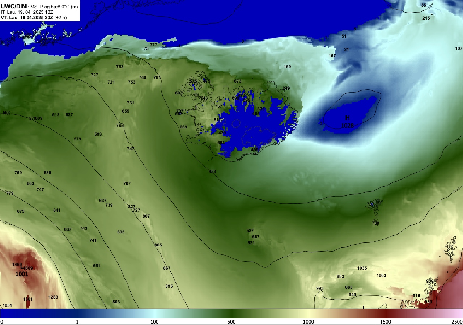
Task: Click the height value 377
Action: [x=153, y=45]
